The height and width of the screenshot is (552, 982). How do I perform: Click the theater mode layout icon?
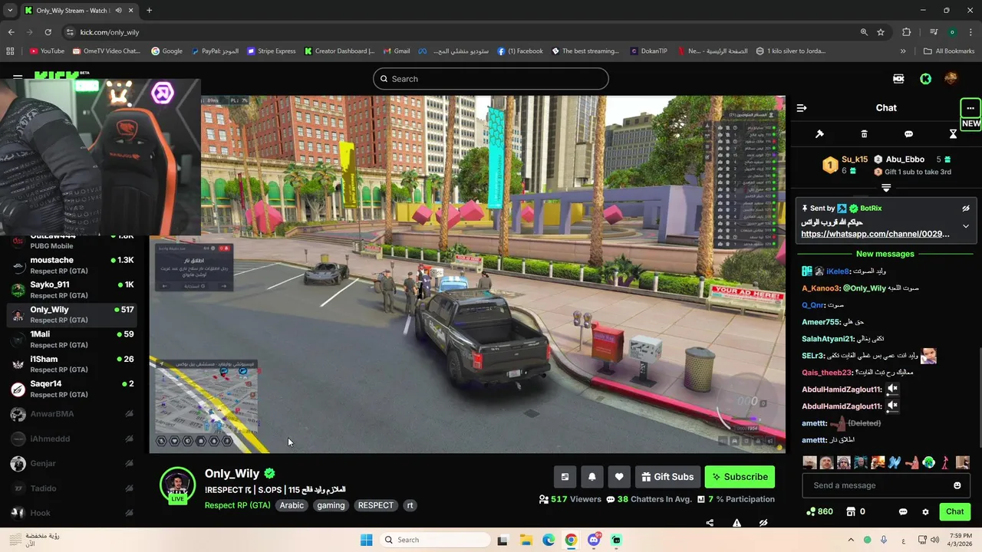(x=565, y=477)
